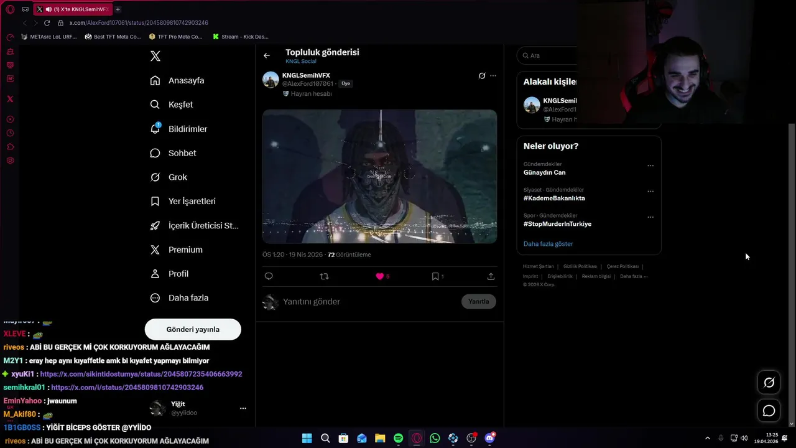Viewport: 796px width, 448px height.
Task: Open options for Günaydın Can trend
Action: (650, 166)
